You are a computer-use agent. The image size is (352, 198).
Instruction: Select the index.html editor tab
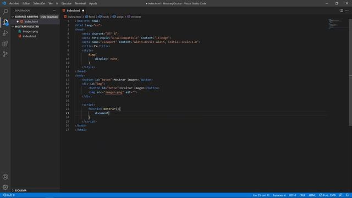(73, 10)
